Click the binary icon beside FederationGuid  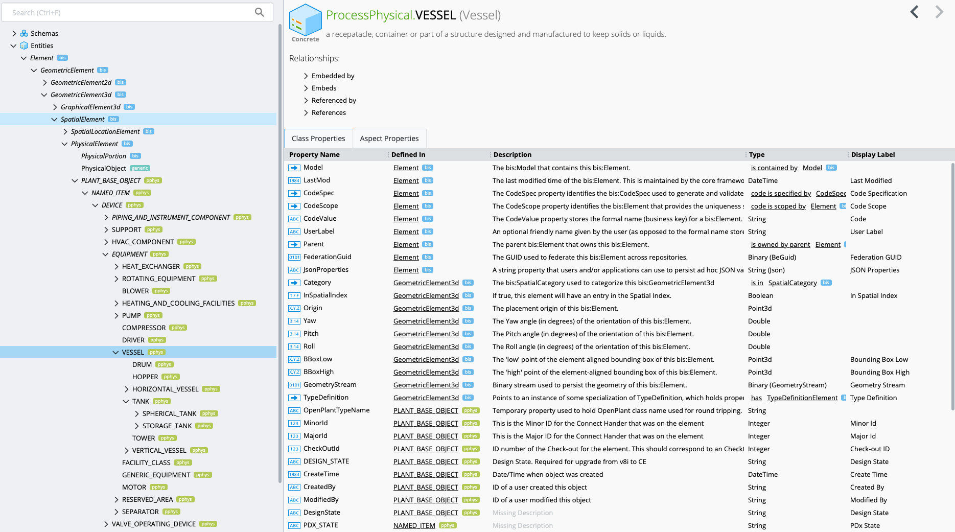[294, 257]
